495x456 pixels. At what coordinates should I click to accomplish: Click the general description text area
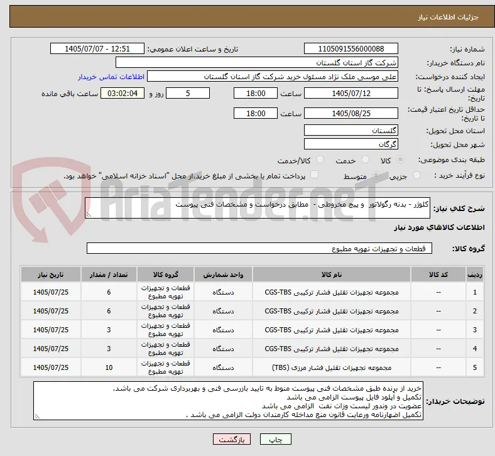coord(258,208)
